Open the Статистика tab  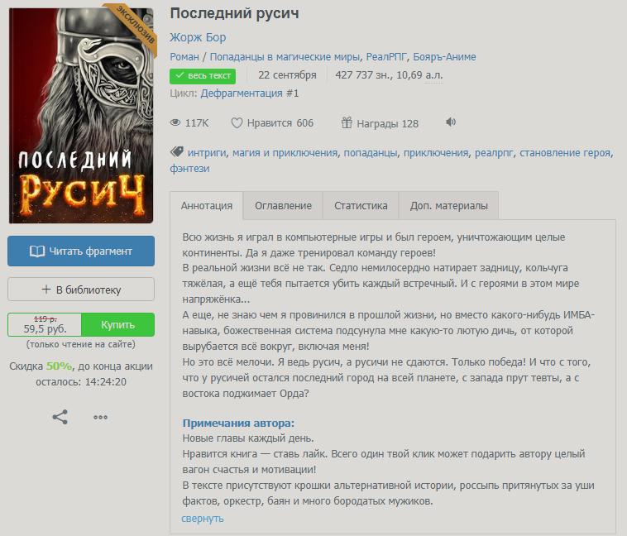pyautogui.click(x=361, y=206)
